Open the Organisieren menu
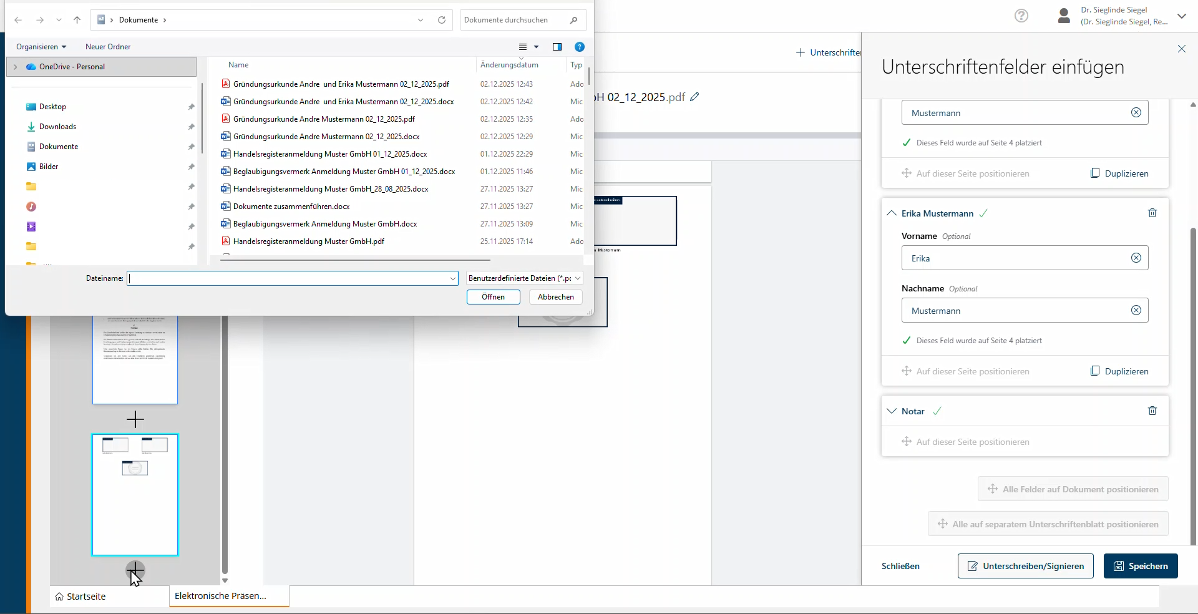1198x614 pixels. [x=41, y=47]
